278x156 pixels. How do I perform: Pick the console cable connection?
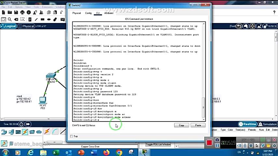click(55, 131)
